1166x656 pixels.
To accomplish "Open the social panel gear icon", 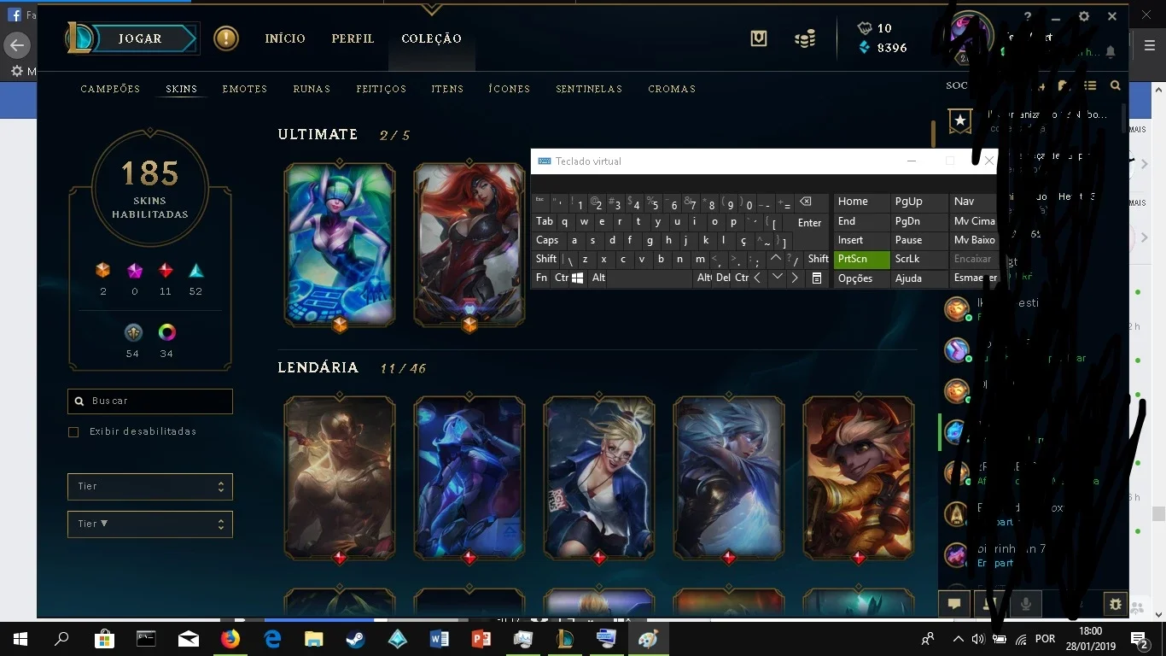I will pyautogui.click(x=1115, y=604).
